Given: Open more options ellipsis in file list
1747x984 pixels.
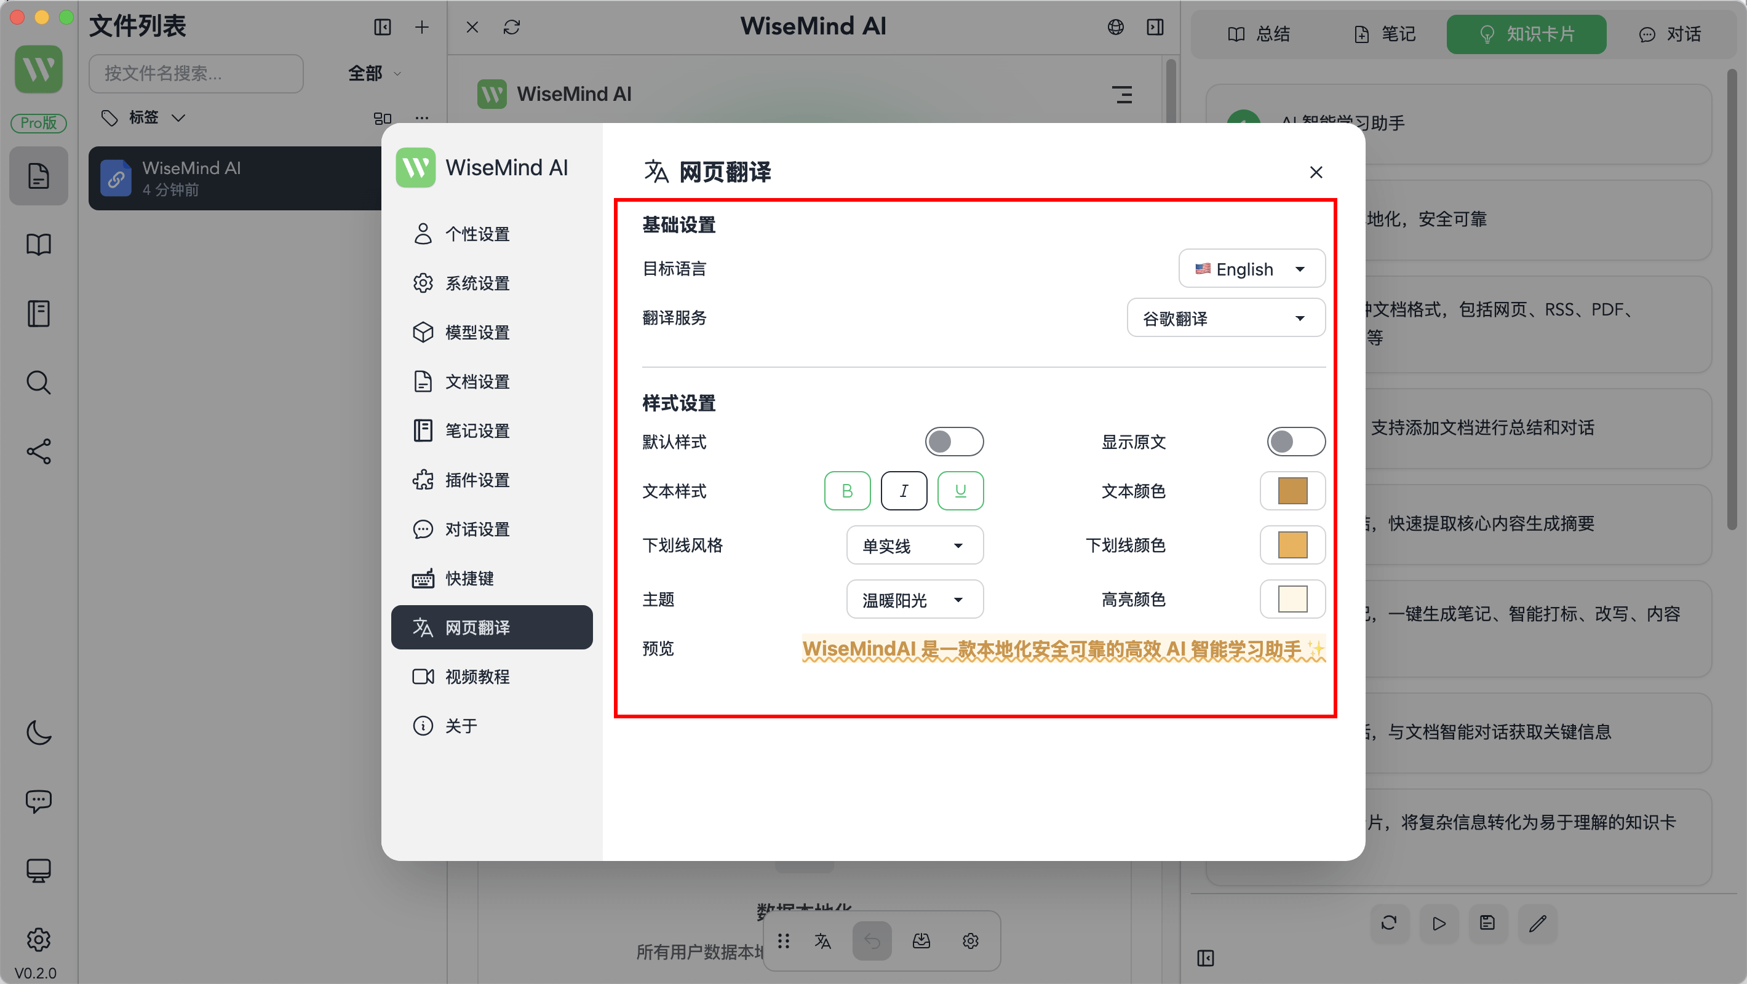Looking at the screenshot, I should (422, 118).
